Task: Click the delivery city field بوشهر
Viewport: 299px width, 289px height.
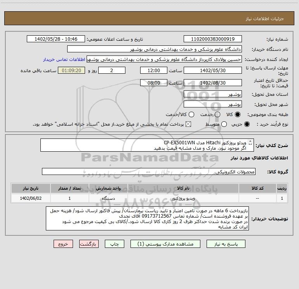Action: [x=213, y=104]
